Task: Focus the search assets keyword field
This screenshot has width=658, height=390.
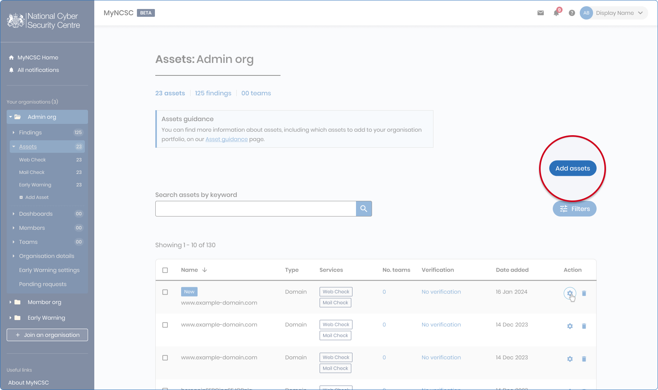Action: click(x=256, y=209)
